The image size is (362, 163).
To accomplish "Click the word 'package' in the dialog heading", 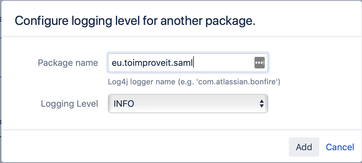I will click(230, 21).
